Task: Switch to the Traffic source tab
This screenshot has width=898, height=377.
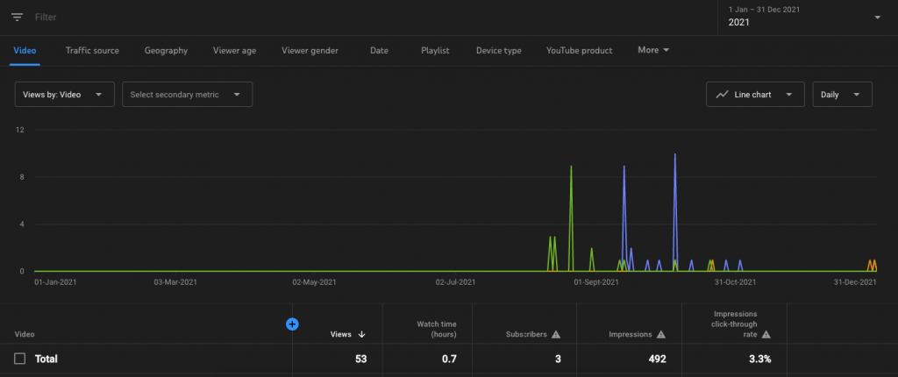Action: (92, 50)
